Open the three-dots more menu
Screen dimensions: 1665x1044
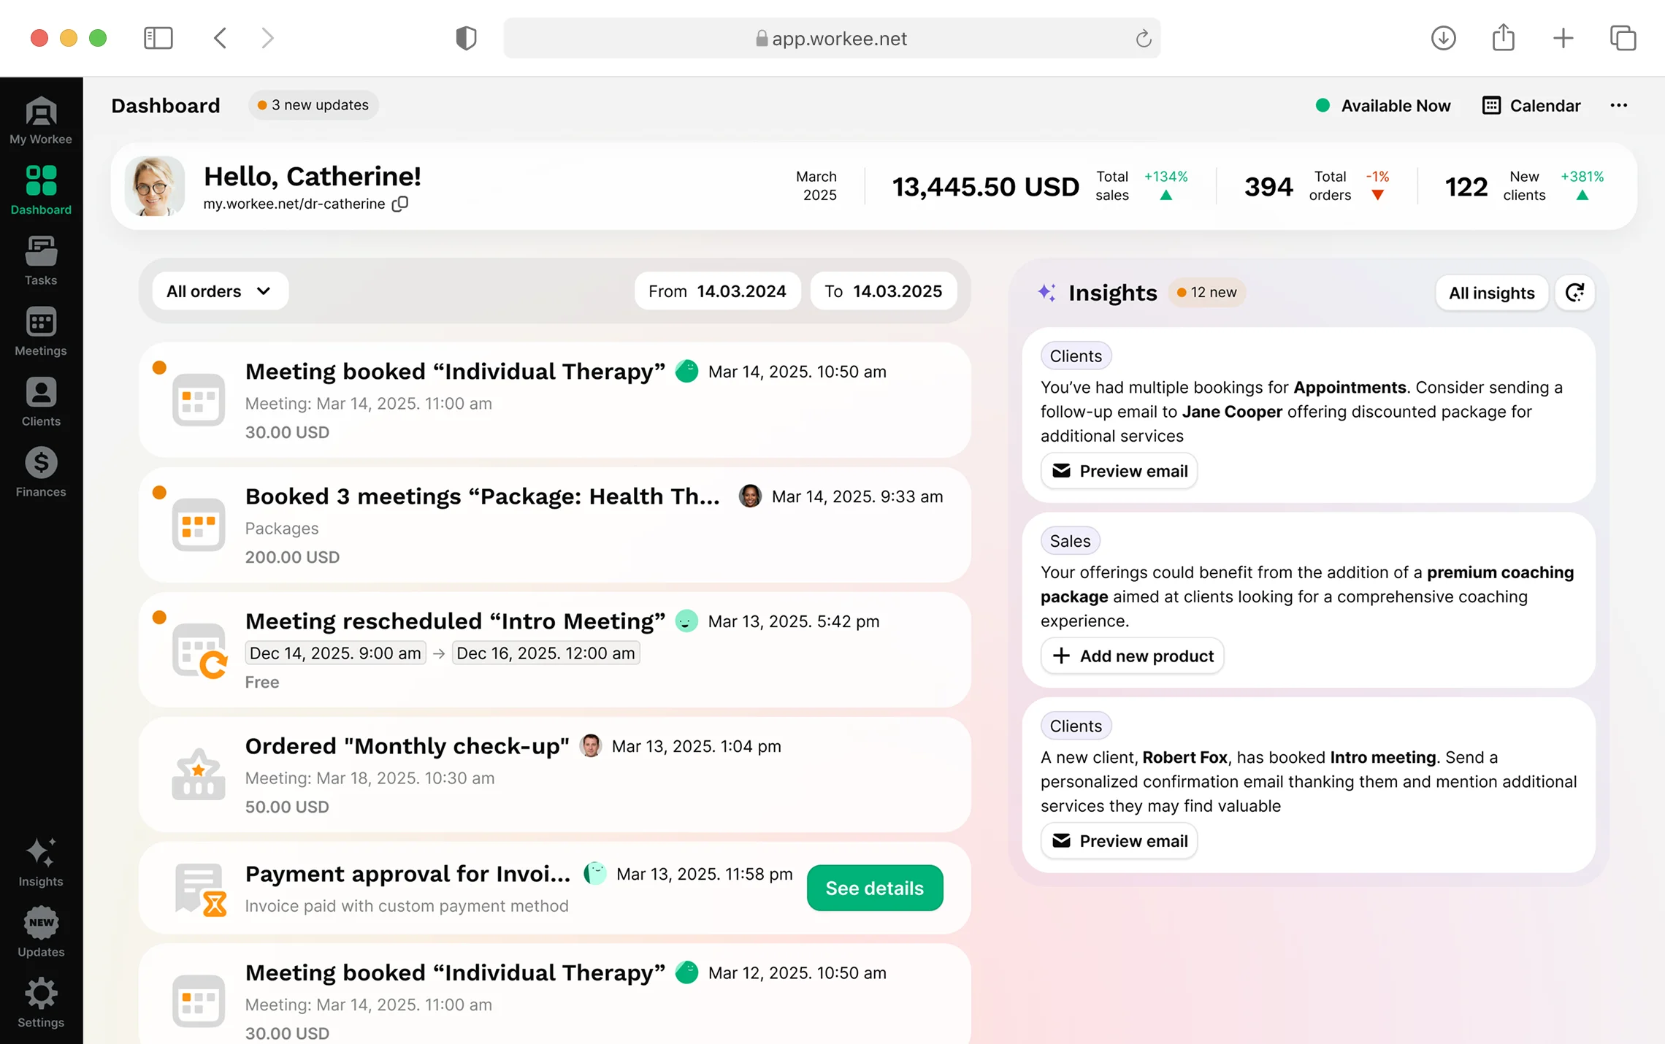[x=1618, y=106]
